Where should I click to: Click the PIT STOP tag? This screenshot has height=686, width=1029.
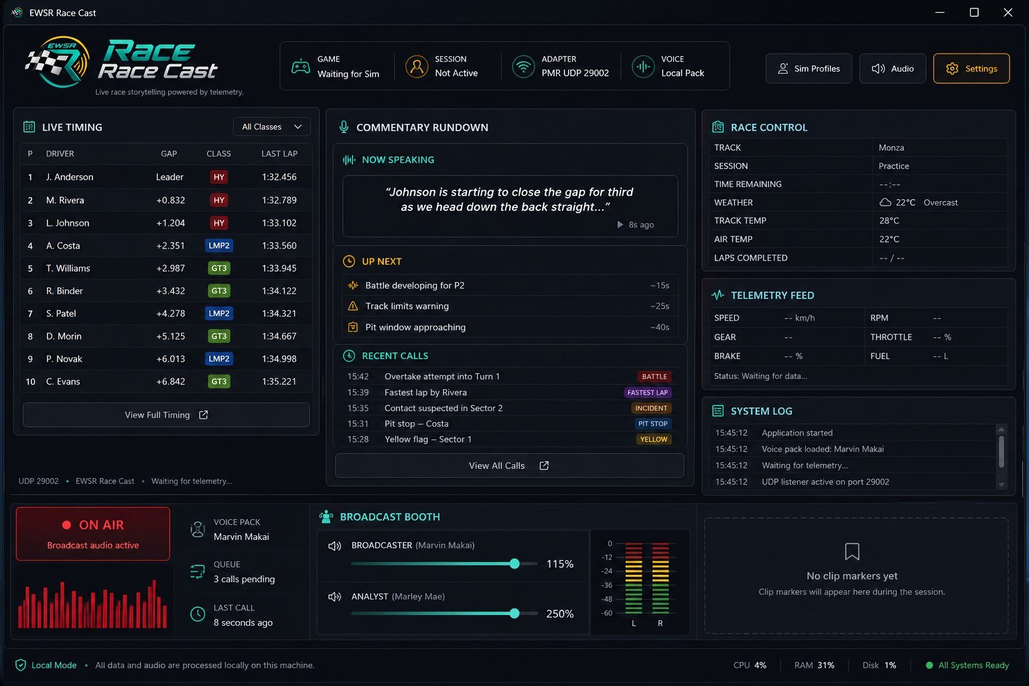(x=653, y=423)
